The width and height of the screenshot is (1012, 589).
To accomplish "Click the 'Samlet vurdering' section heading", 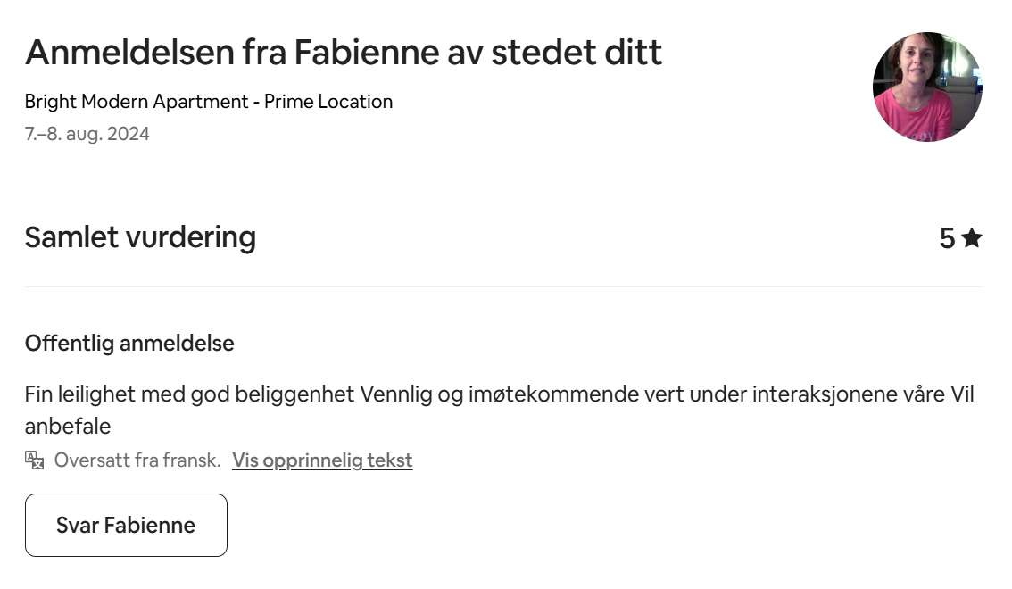I will (140, 237).
